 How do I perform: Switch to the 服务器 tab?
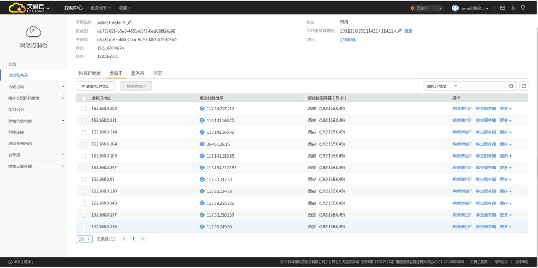click(x=137, y=73)
